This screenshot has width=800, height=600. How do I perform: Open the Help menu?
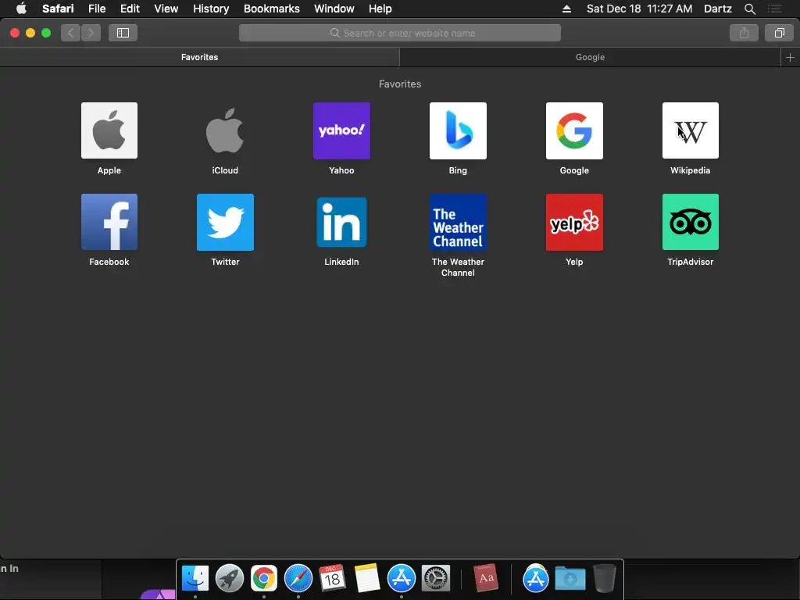coord(380,9)
